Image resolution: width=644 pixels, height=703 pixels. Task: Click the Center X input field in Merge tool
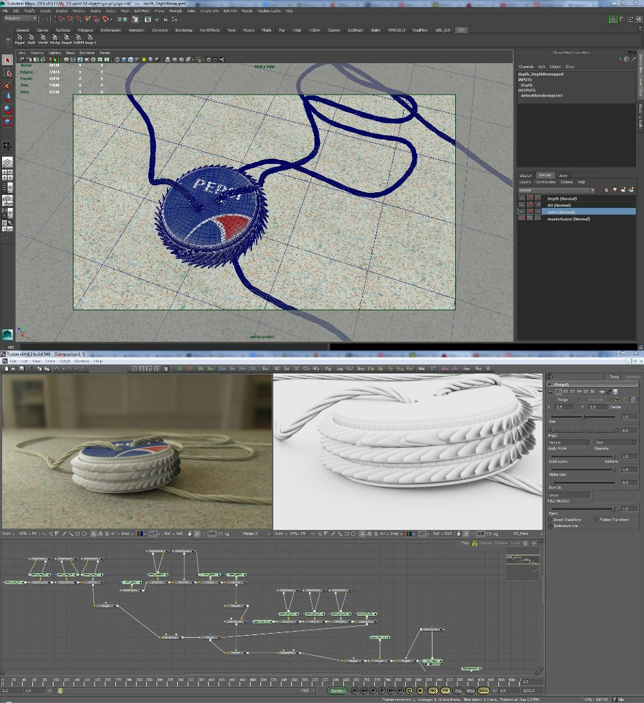coord(564,407)
